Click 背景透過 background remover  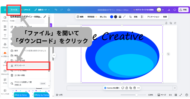[92, 17]
